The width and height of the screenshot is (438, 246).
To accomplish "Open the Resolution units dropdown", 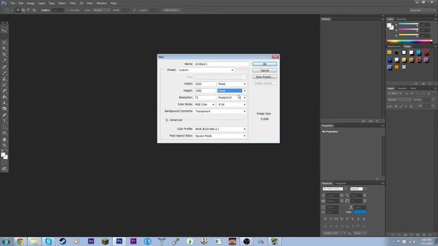I will [x=231, y=98].
